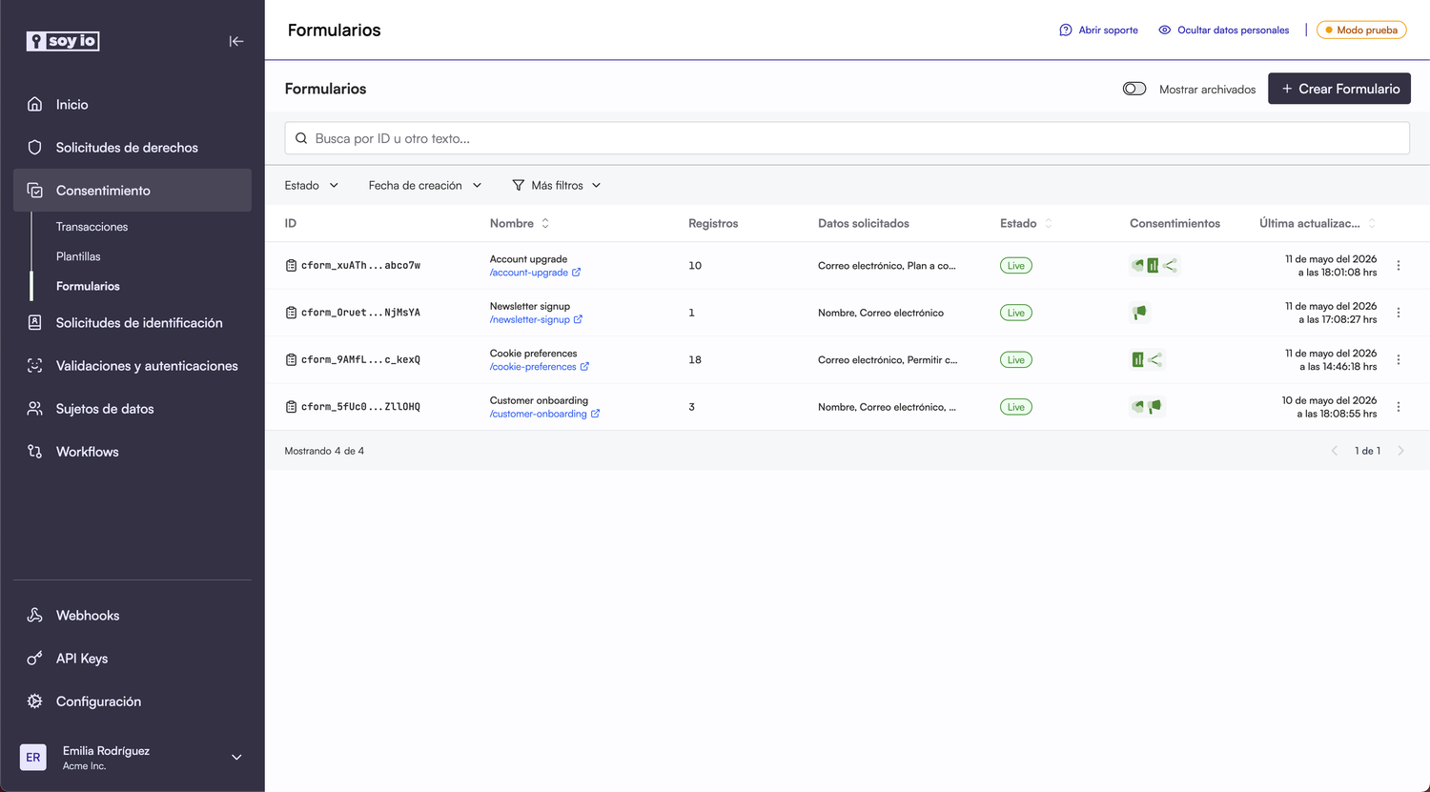The image size is (1430, 792).
Task: Open row menu for Cookie preferences form
Action: 1399,359
